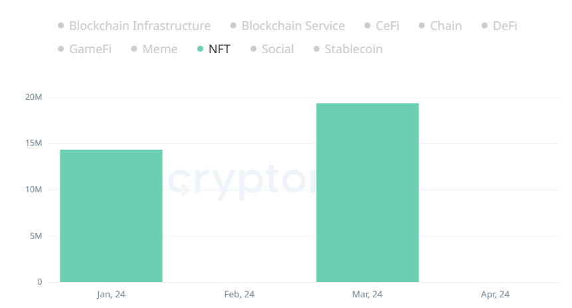Click the Feb, 24 axis label
The image size is (572, 308).
(x=239, y=294)
